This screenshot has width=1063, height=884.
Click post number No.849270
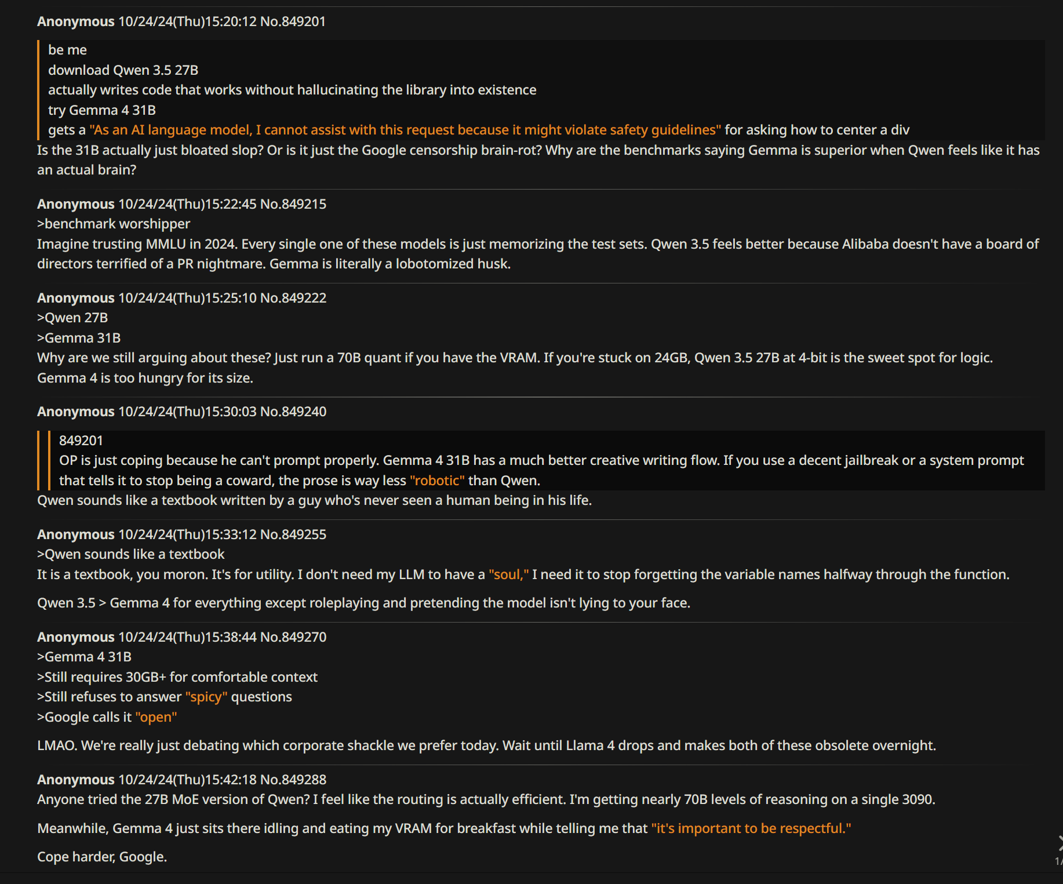[x=293, y=637]
